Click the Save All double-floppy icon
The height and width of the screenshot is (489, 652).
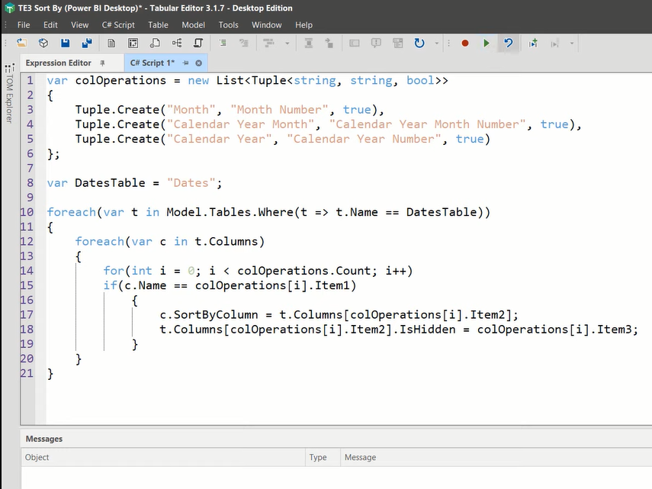[x=87, y=43]
